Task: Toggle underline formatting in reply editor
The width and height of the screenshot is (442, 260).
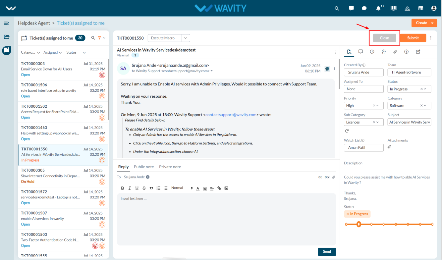Action: pyautogui.click(x=137, y=188)
